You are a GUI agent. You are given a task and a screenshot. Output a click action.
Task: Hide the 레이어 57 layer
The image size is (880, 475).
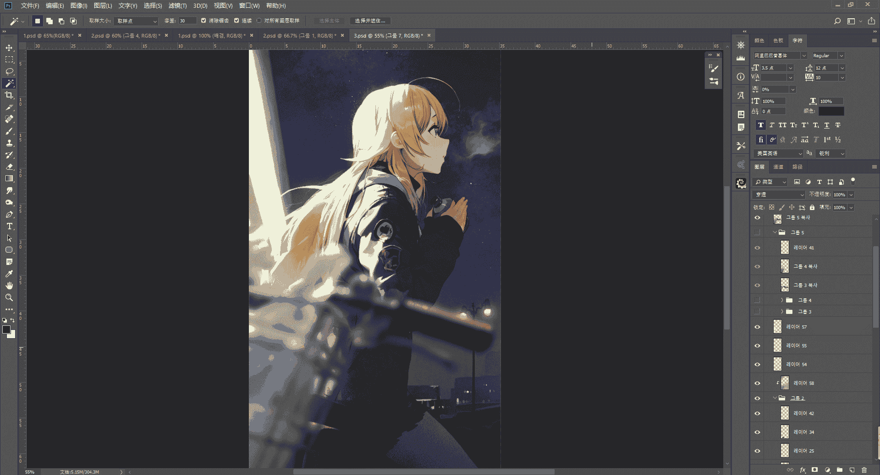pyautogui.click(x=757, y=327)
